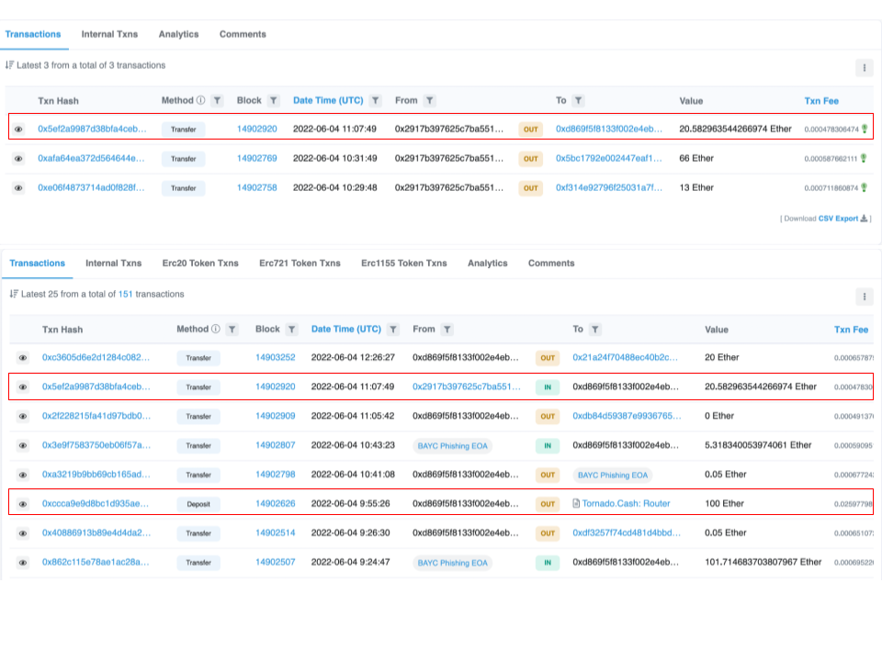Switch to Analytics tab in top panel
Image resolution: width=882 pixels, height=661 pixels.
179,34
